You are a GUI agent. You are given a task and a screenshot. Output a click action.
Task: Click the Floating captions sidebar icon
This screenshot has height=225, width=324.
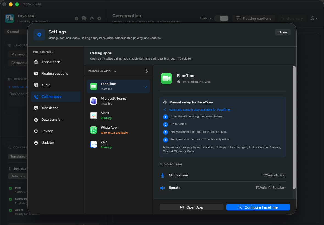pyautogui.click(x=36, y=74)
